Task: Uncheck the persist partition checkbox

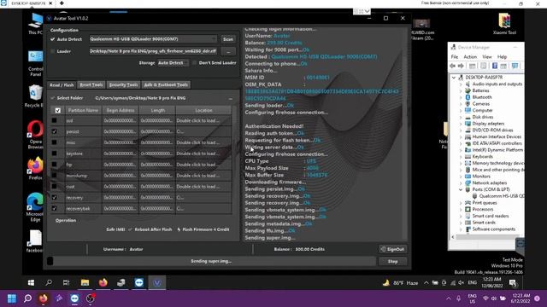Action: [54, 131]
